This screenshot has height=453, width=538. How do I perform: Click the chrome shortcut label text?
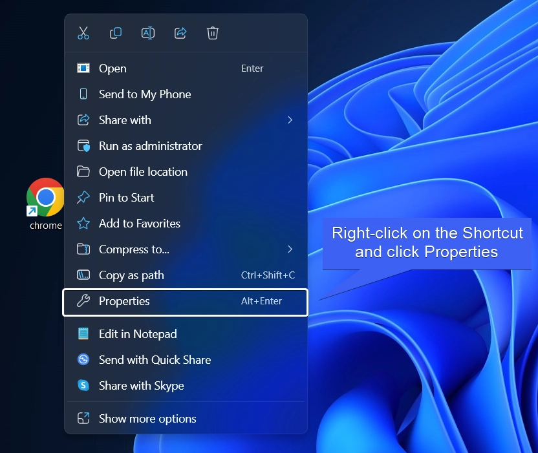tap(46, 226)
